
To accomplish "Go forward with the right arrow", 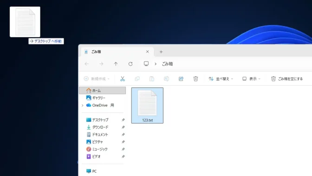I will pyautogui.click(x=101, y=64).
